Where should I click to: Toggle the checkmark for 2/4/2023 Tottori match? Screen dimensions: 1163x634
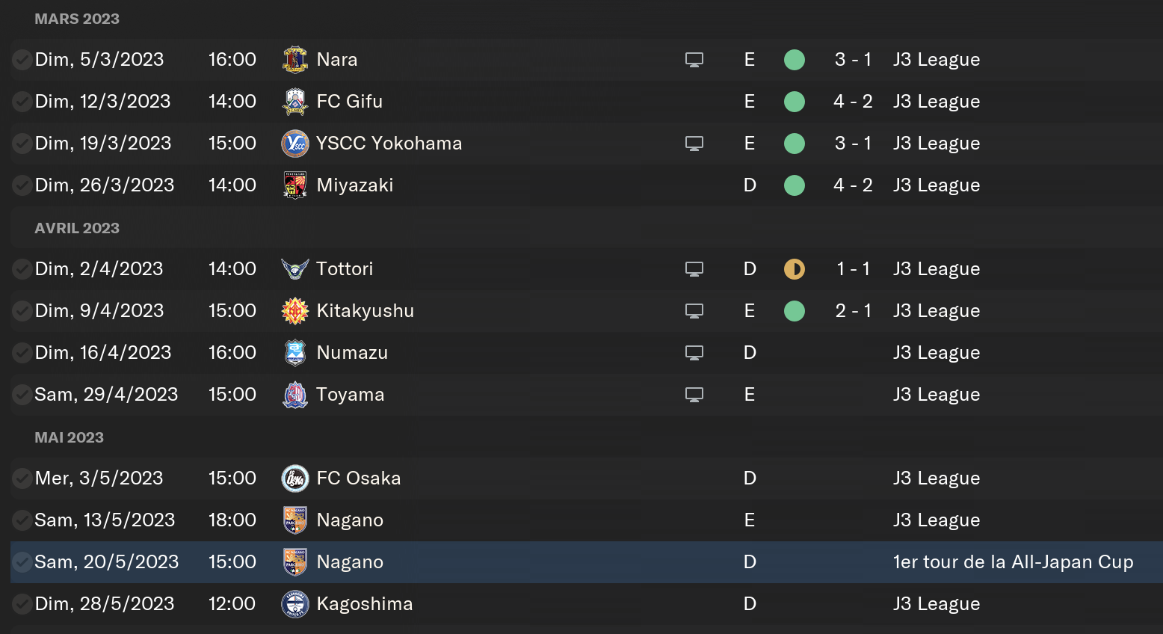(x=22, y=269)
